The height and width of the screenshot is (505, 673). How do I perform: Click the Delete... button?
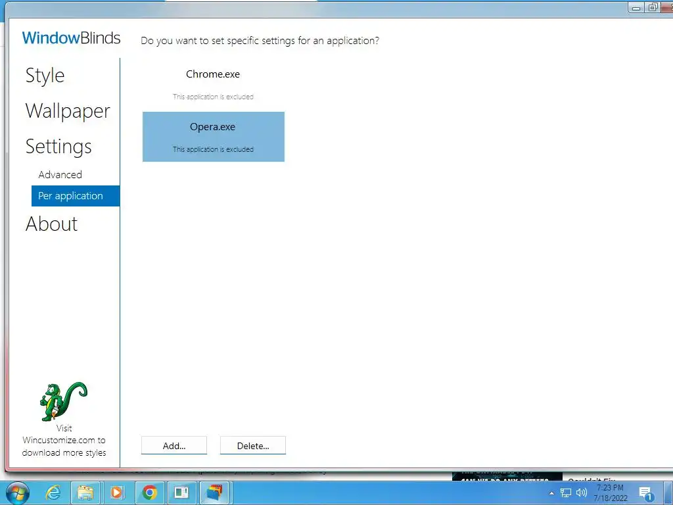[x=253, y=445]
